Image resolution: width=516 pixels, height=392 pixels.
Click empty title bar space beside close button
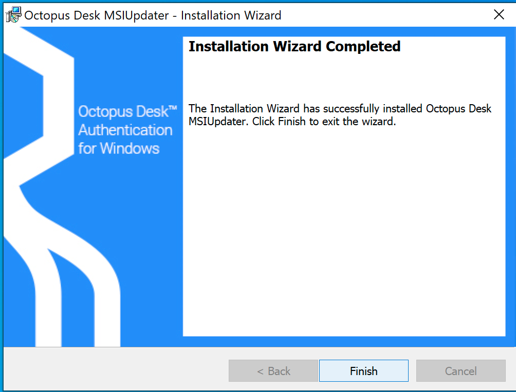point(385,15)
